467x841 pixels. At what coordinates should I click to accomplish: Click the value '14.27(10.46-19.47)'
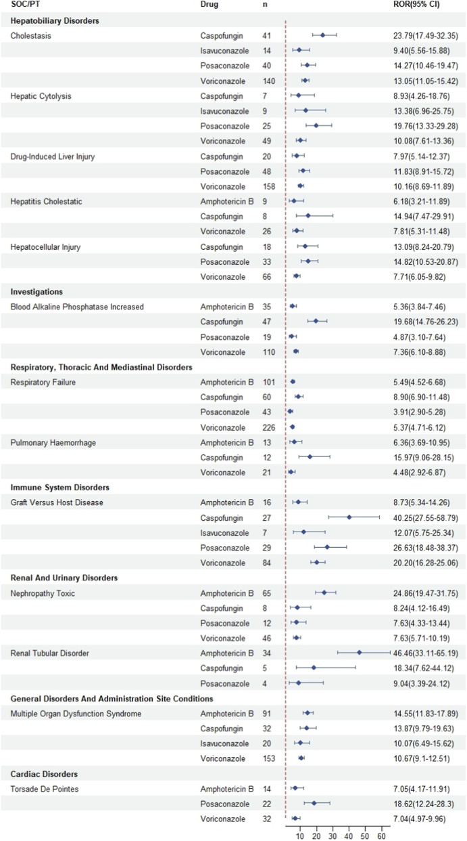[416, 66]
